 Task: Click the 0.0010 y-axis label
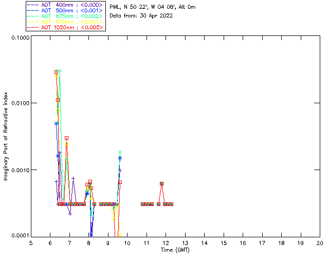click(x=21, y=170)
